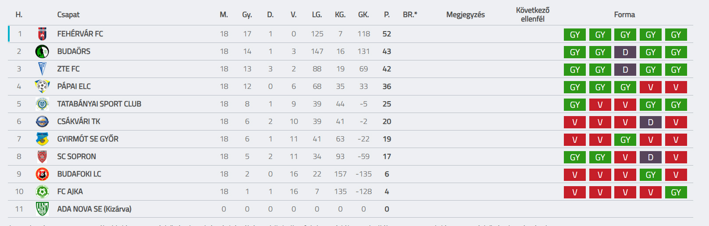Open the ZTE FC crest icon

42,69
